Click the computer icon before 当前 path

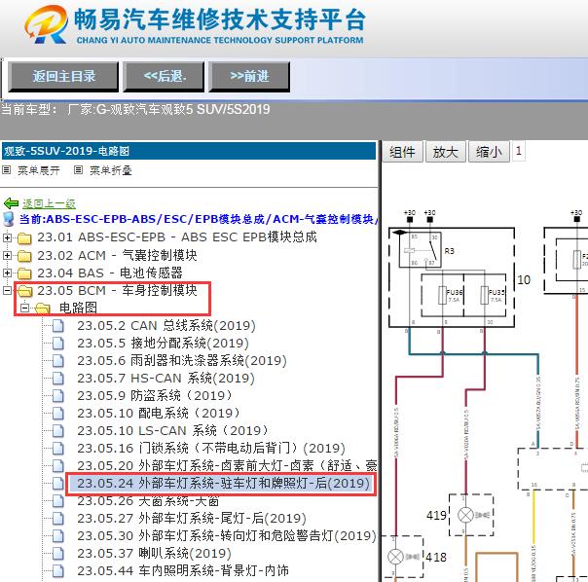9,219
